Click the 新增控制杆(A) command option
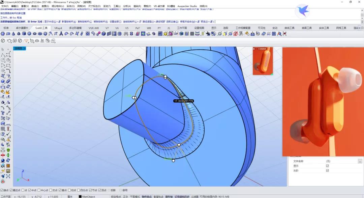 [69, 22]
